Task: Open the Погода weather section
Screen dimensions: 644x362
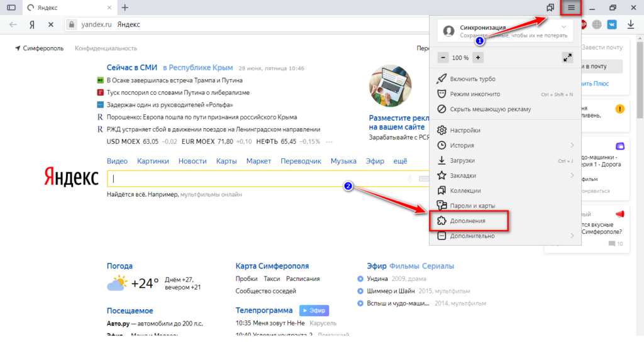Action: click(x=119, y=266)
